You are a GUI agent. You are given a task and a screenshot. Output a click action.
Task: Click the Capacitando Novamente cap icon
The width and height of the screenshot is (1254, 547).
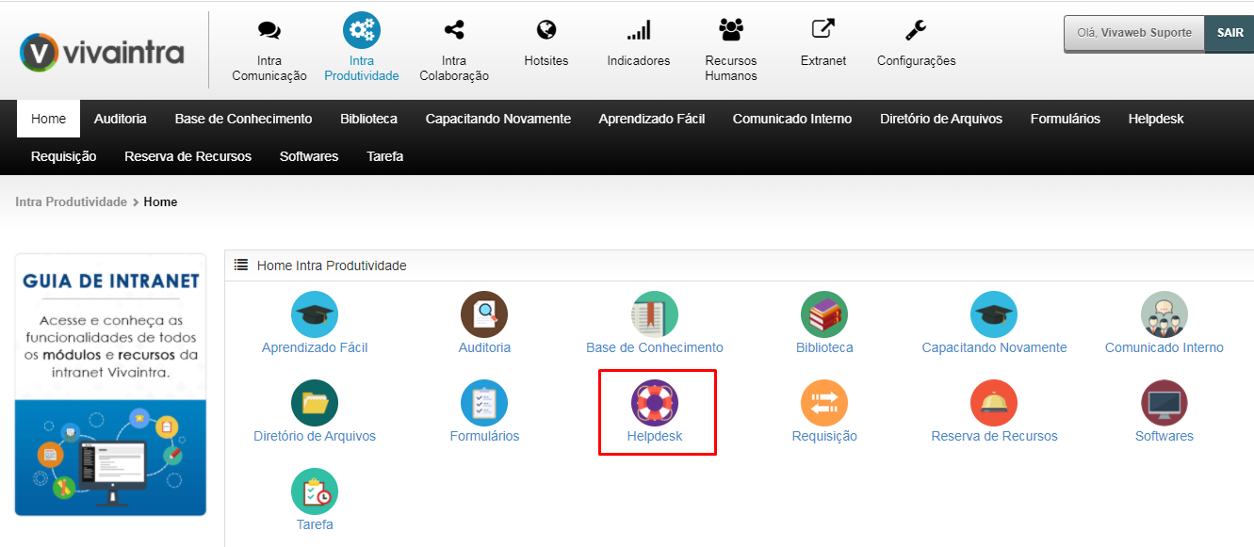(994, 314)
